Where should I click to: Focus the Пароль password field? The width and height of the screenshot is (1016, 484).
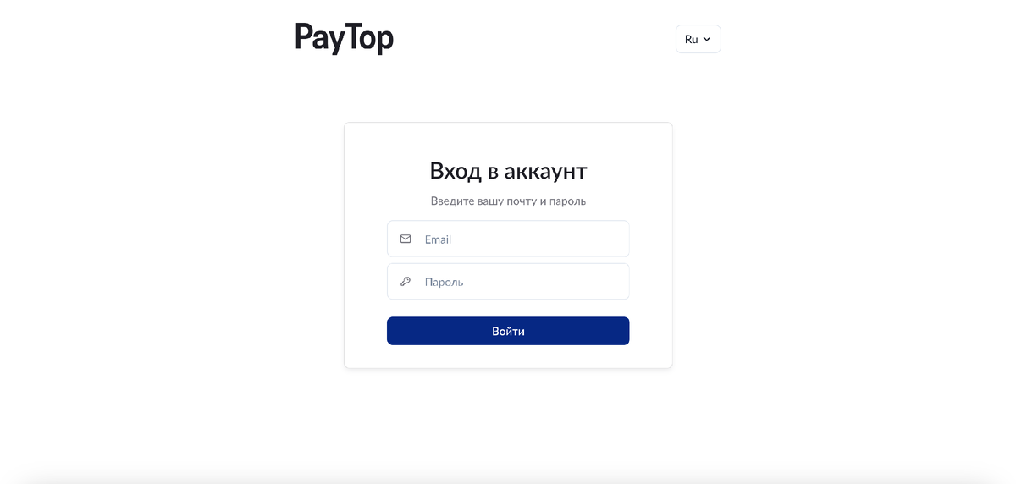click(x=508, y=282)
